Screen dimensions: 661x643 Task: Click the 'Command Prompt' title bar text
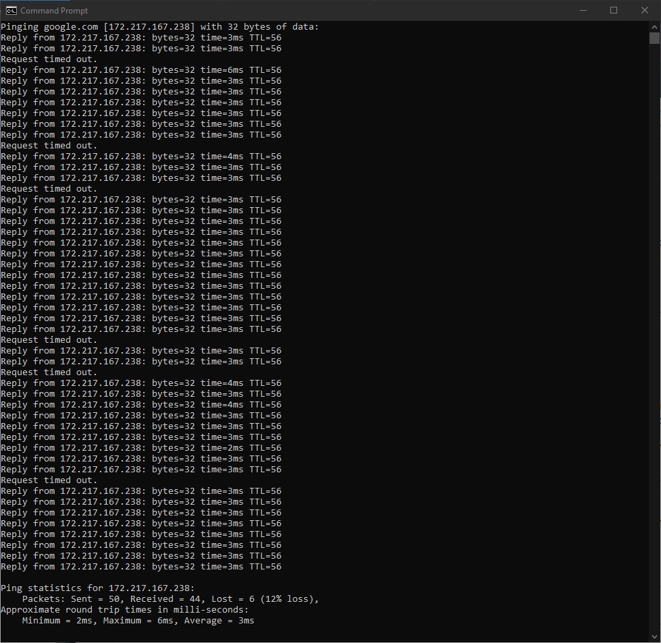[x=54, y=11]
